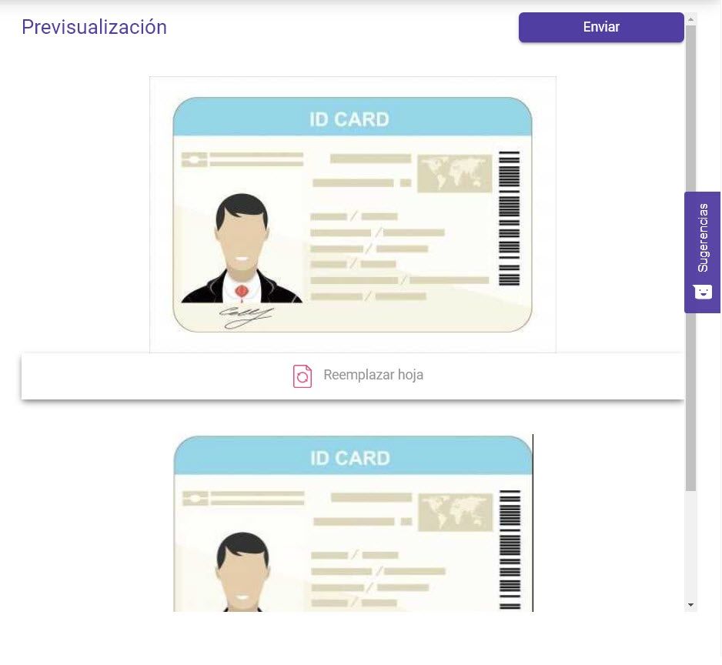Select the first ID card preview image
This screenshot has width=722, height=665.
tap(353, 215)
